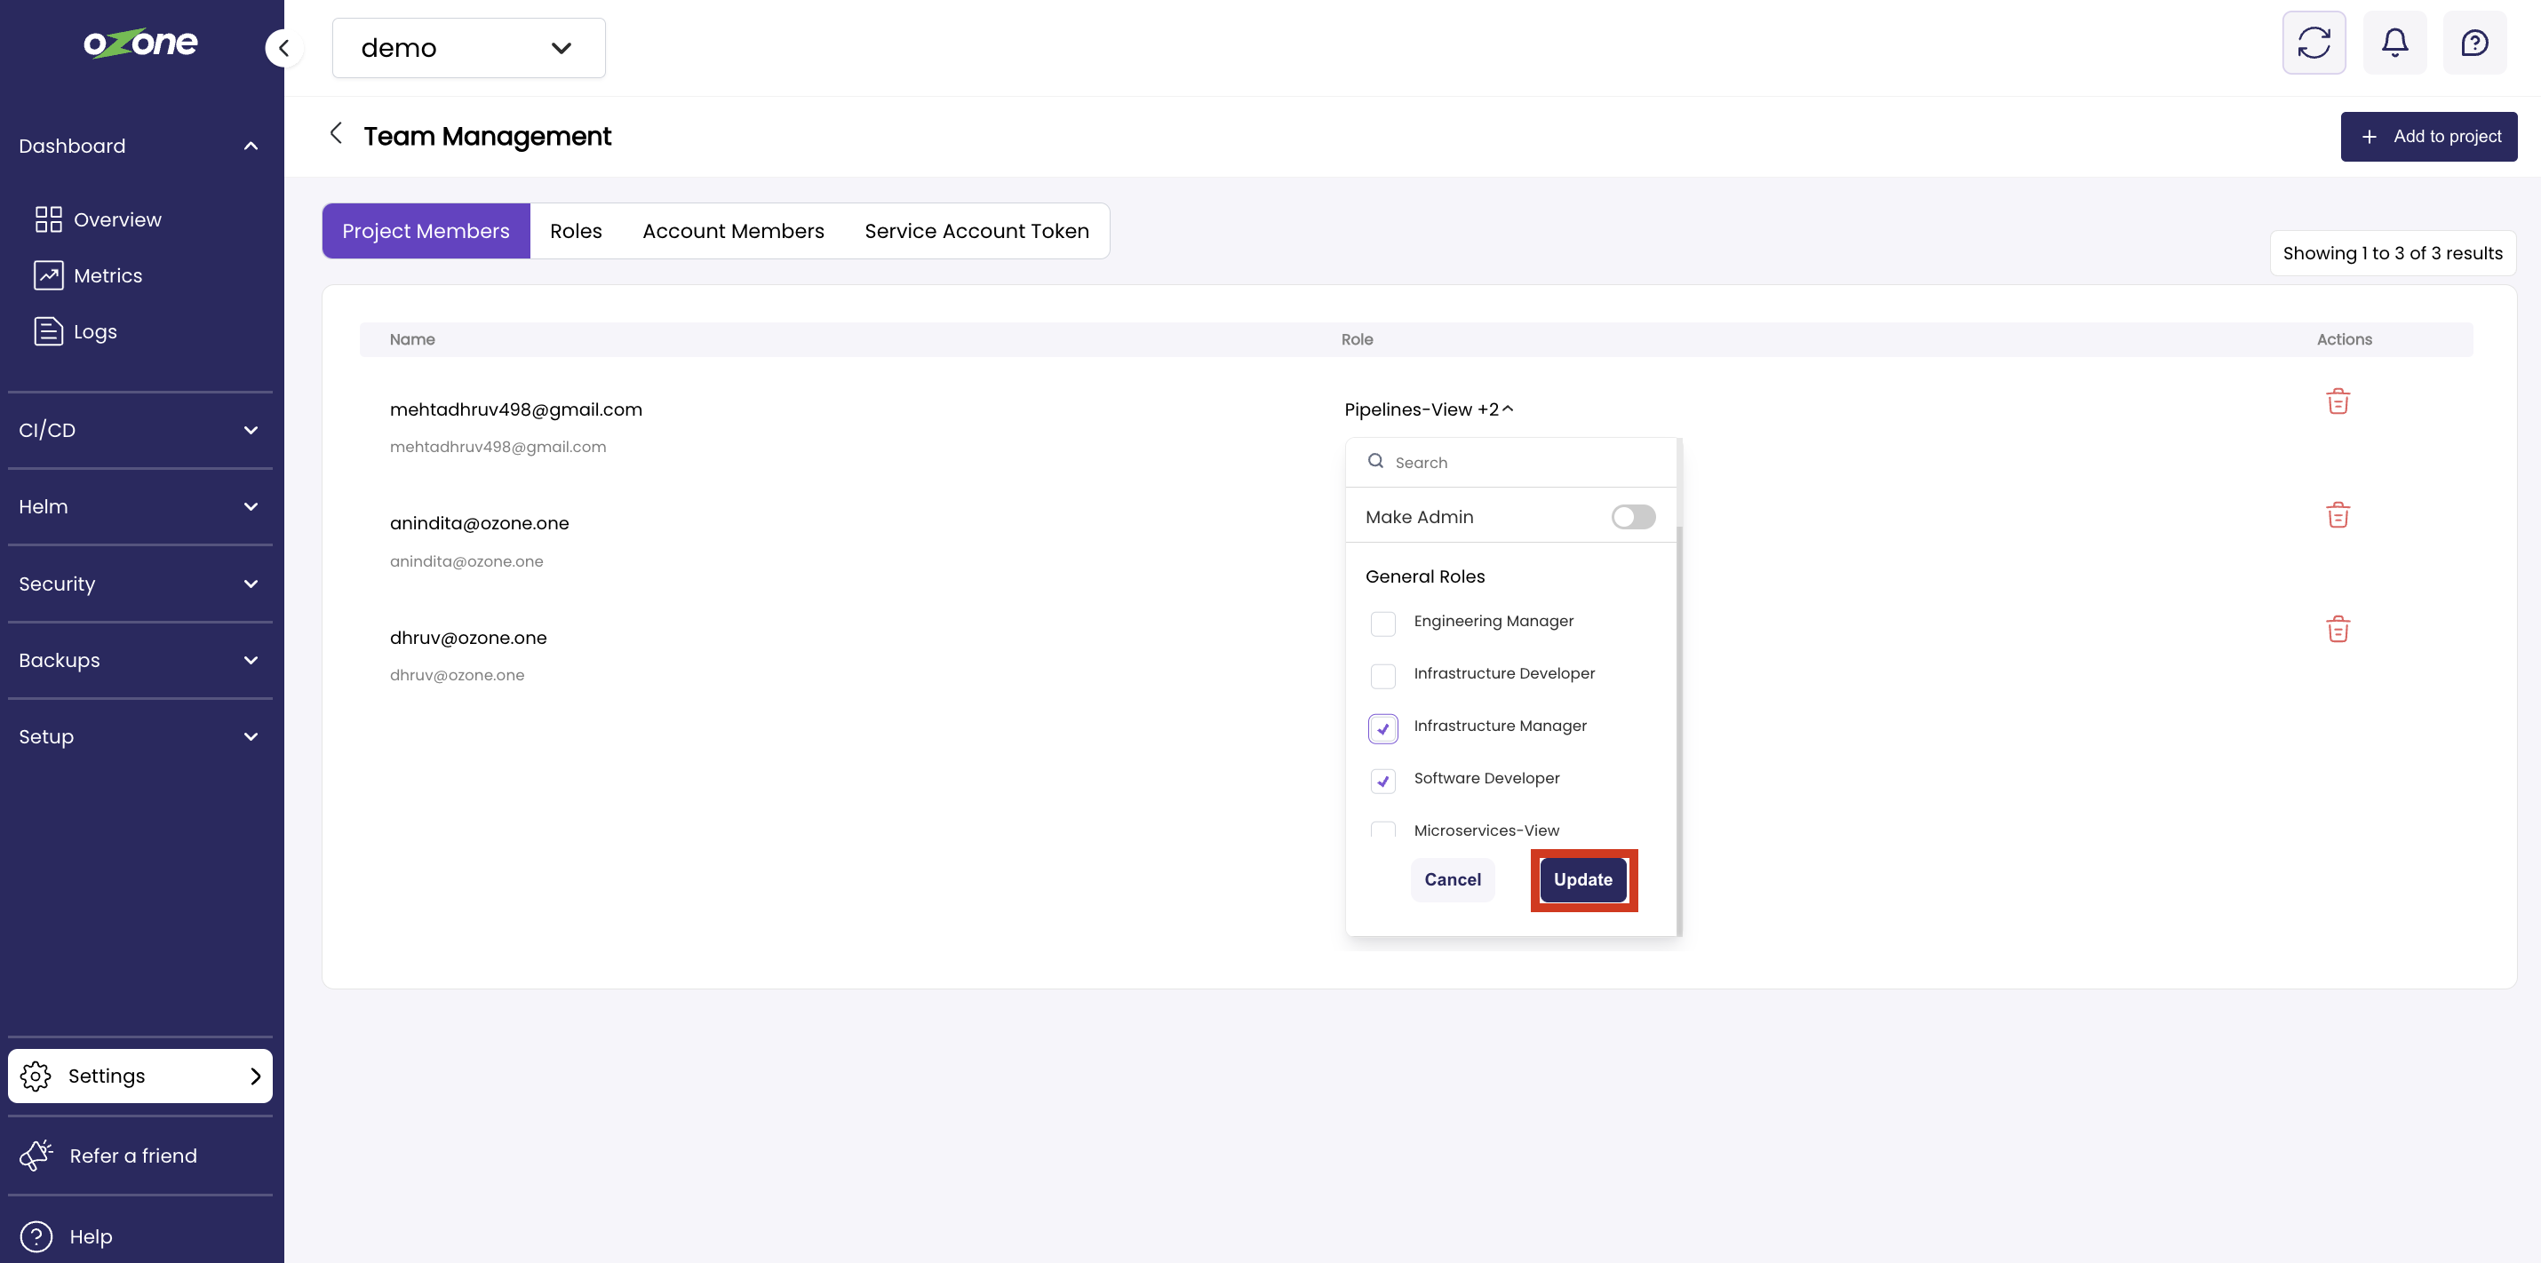The width and height of the screenshot is (2541, 1263).
Task: Remove dhruv@ozone.one using trash icon
Action: point(2337,629)
